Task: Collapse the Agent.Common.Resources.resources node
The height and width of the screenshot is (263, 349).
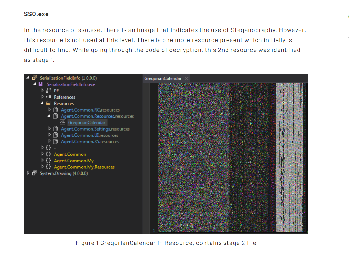Action: click(49, 116)
